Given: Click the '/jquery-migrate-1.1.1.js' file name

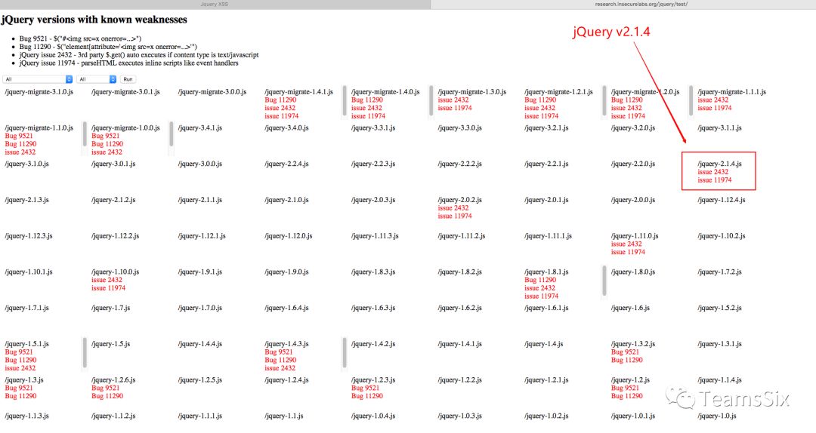Looking at the screenshot, I should tap(731, 92).
